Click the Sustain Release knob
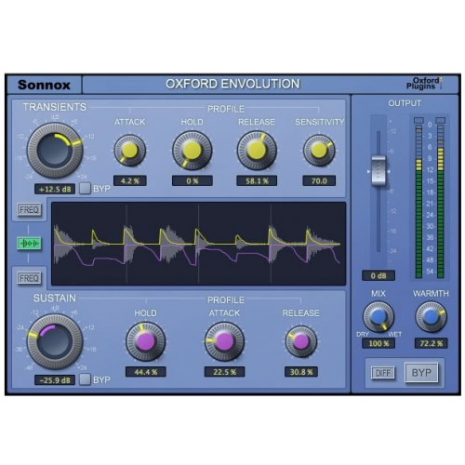Image resolution: width=465 pixels, height=465 pixels. coord(300,341)
